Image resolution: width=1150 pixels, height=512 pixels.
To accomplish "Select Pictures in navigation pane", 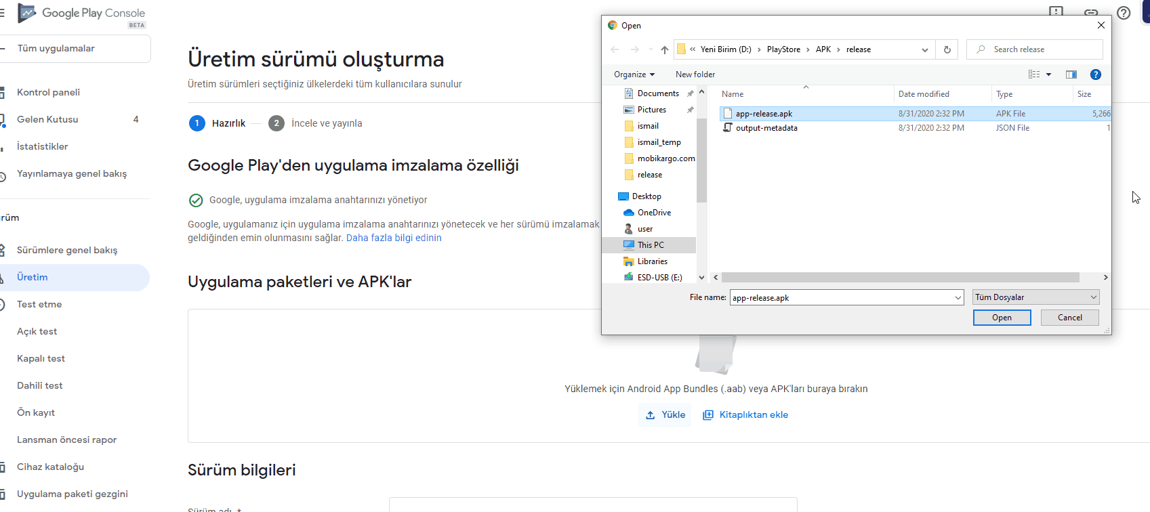I will click(x=652, y=110).
